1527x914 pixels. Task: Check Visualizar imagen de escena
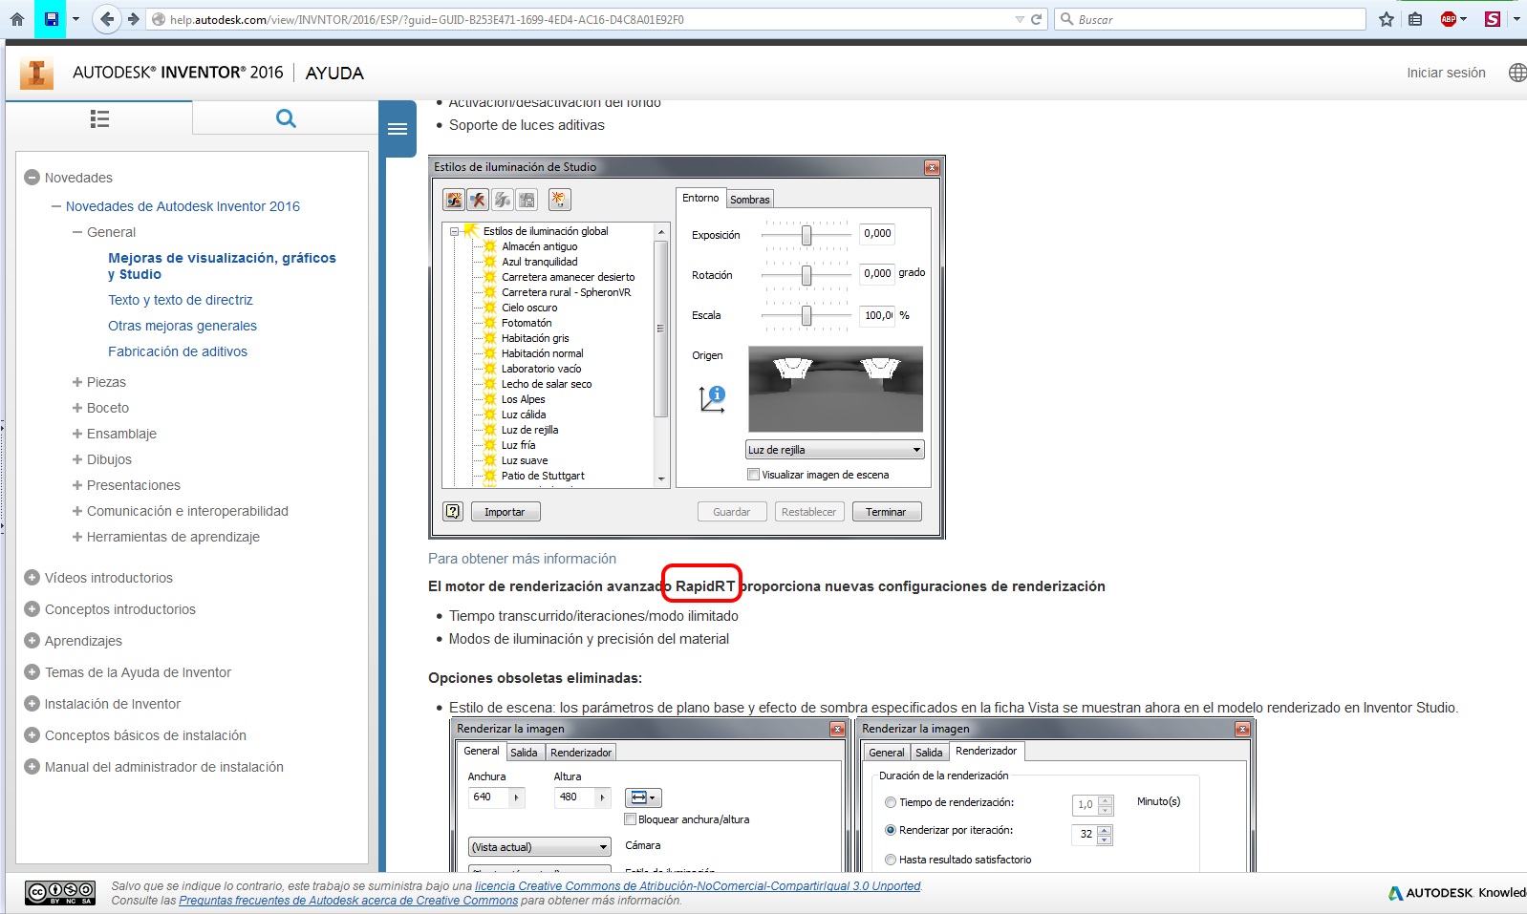pyautogui.click(x=753, y=475)
